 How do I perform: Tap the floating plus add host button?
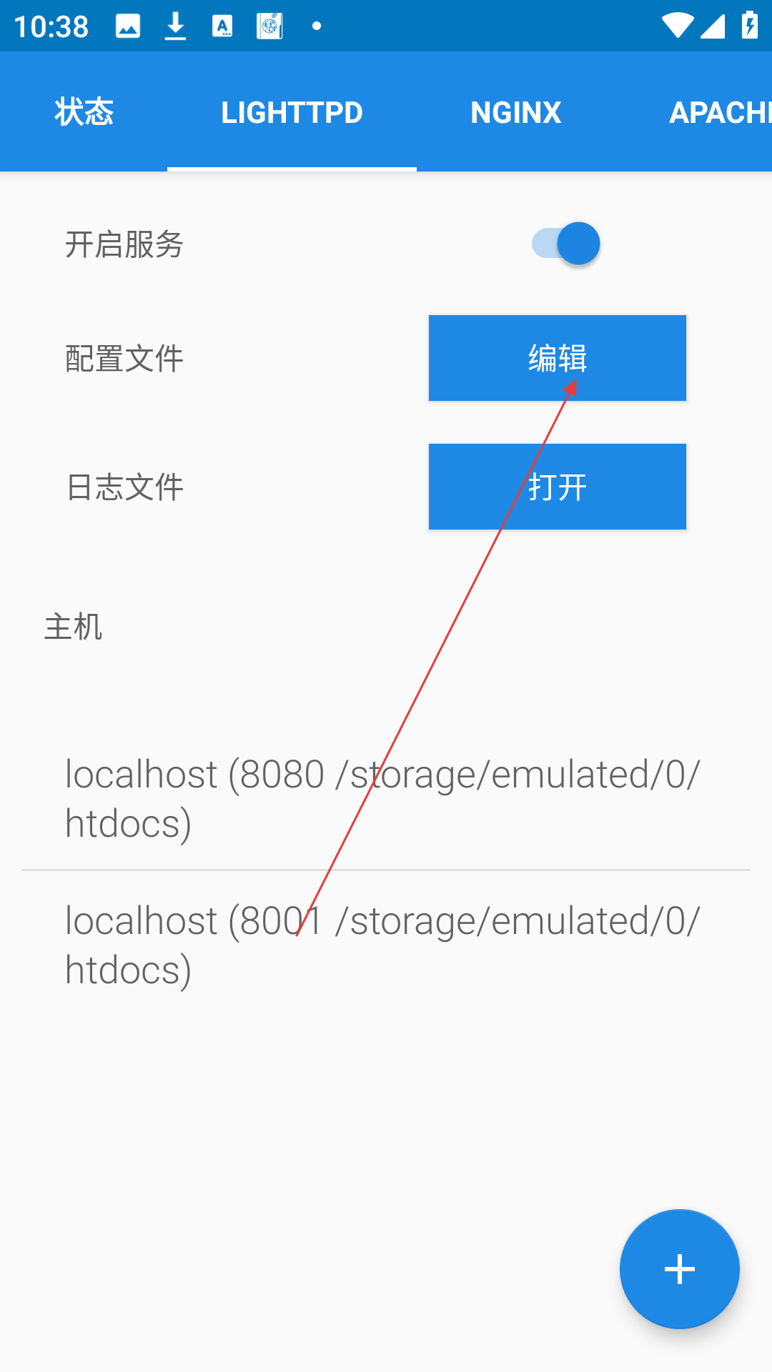click(679, 1269)
